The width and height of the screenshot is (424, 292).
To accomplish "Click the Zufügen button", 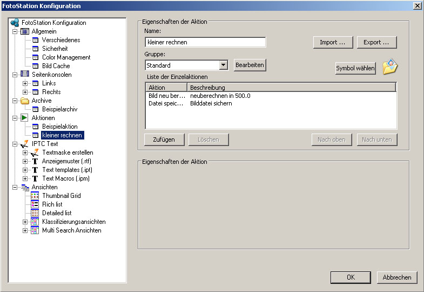I will pos(164,140).
